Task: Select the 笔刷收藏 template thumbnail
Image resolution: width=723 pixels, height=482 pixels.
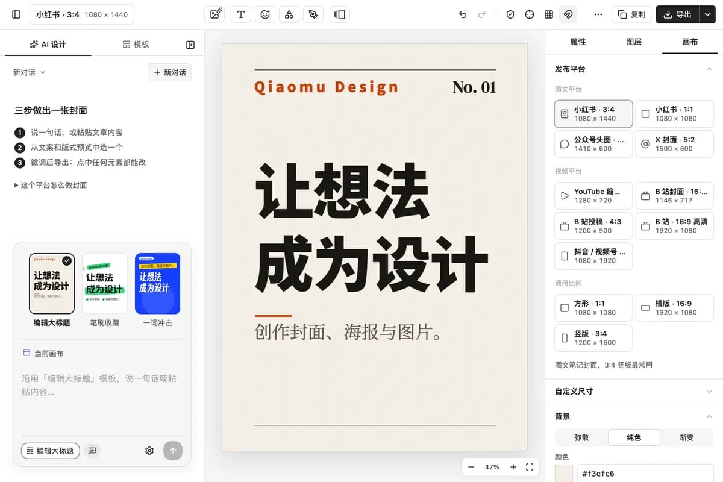Action: pyautogui.click(x=105, y=284)
